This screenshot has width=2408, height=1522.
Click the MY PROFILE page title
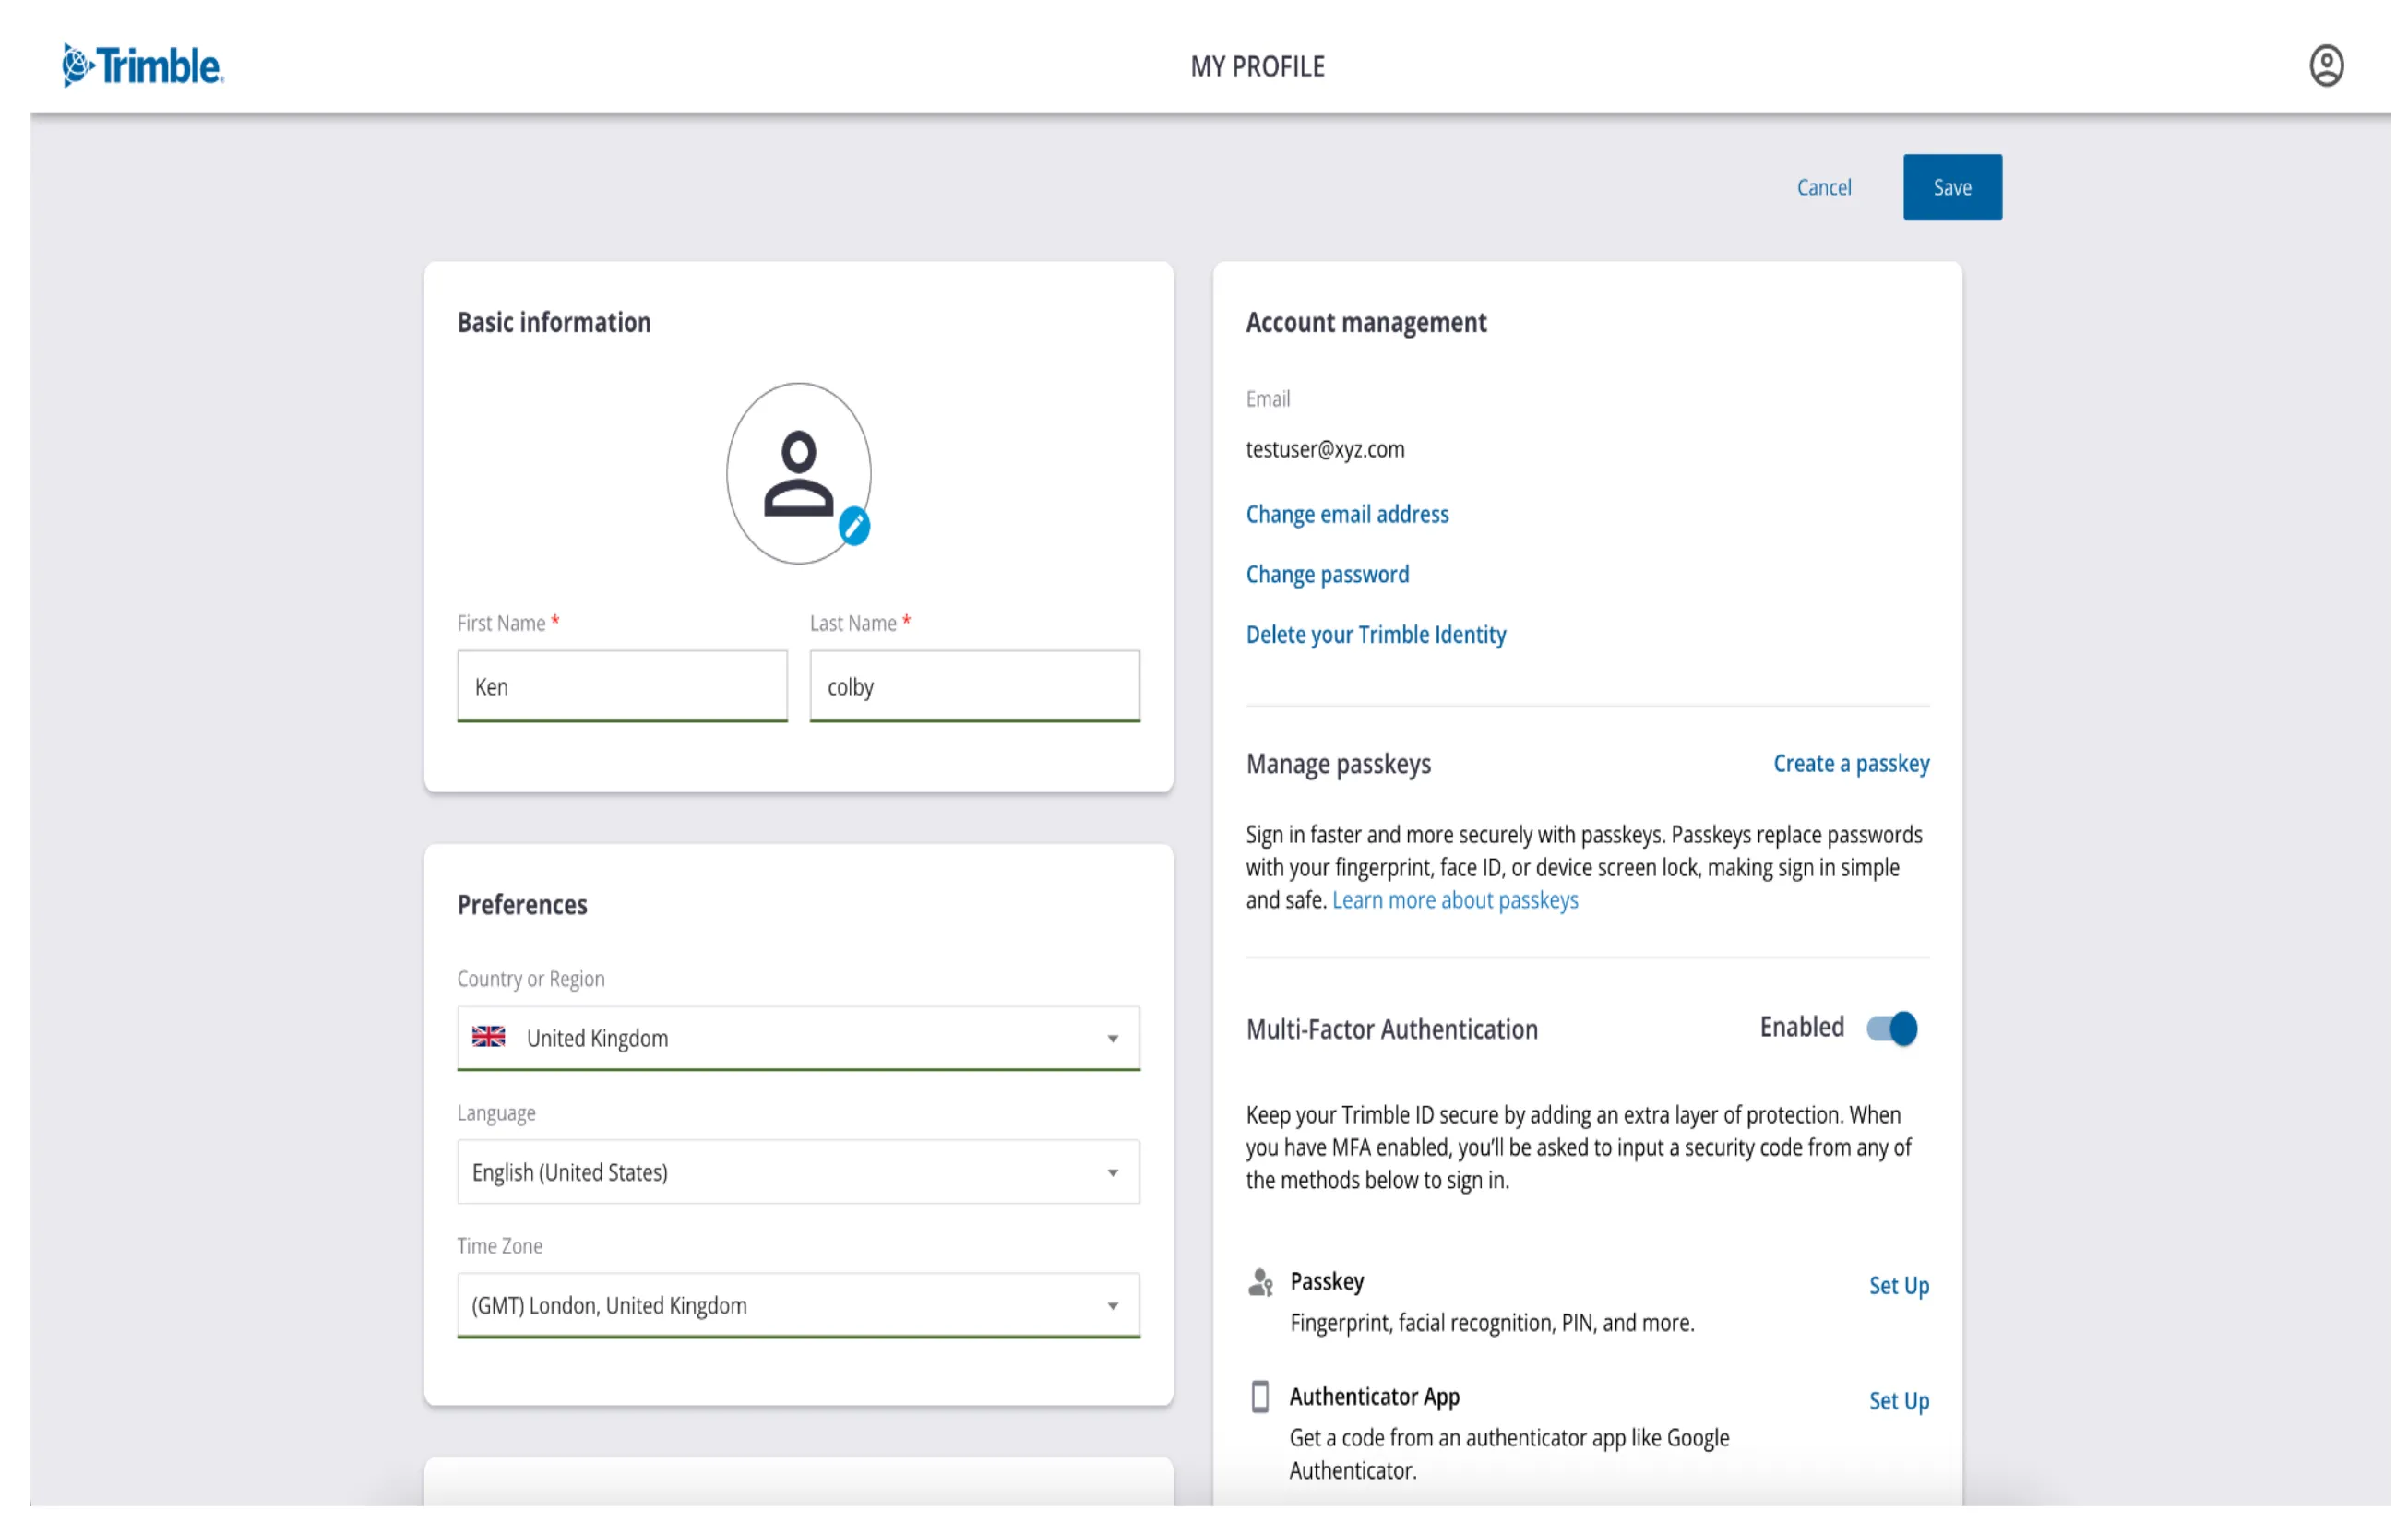[x=1257, y=67]
